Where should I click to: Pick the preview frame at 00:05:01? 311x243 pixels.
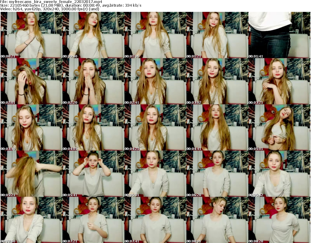279,127
